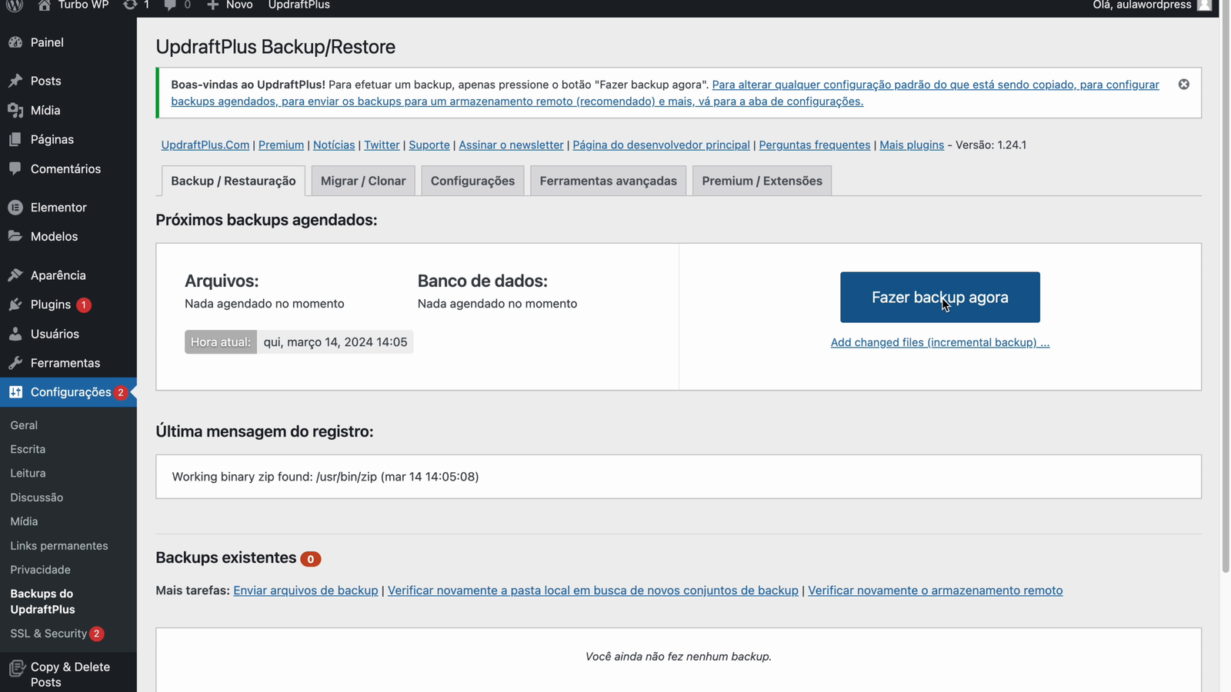
Task: Click the Aparência paintbrush icon
Action: point(15,274)
